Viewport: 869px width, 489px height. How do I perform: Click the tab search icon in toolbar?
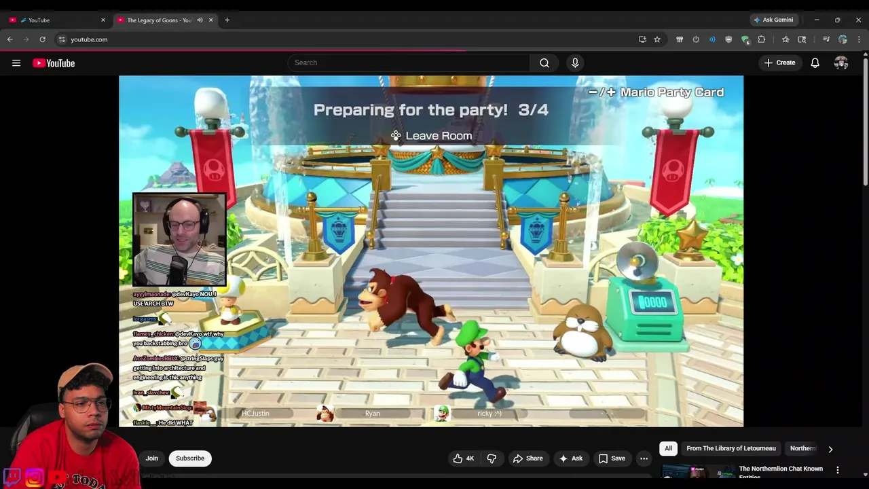pos(802,39)
